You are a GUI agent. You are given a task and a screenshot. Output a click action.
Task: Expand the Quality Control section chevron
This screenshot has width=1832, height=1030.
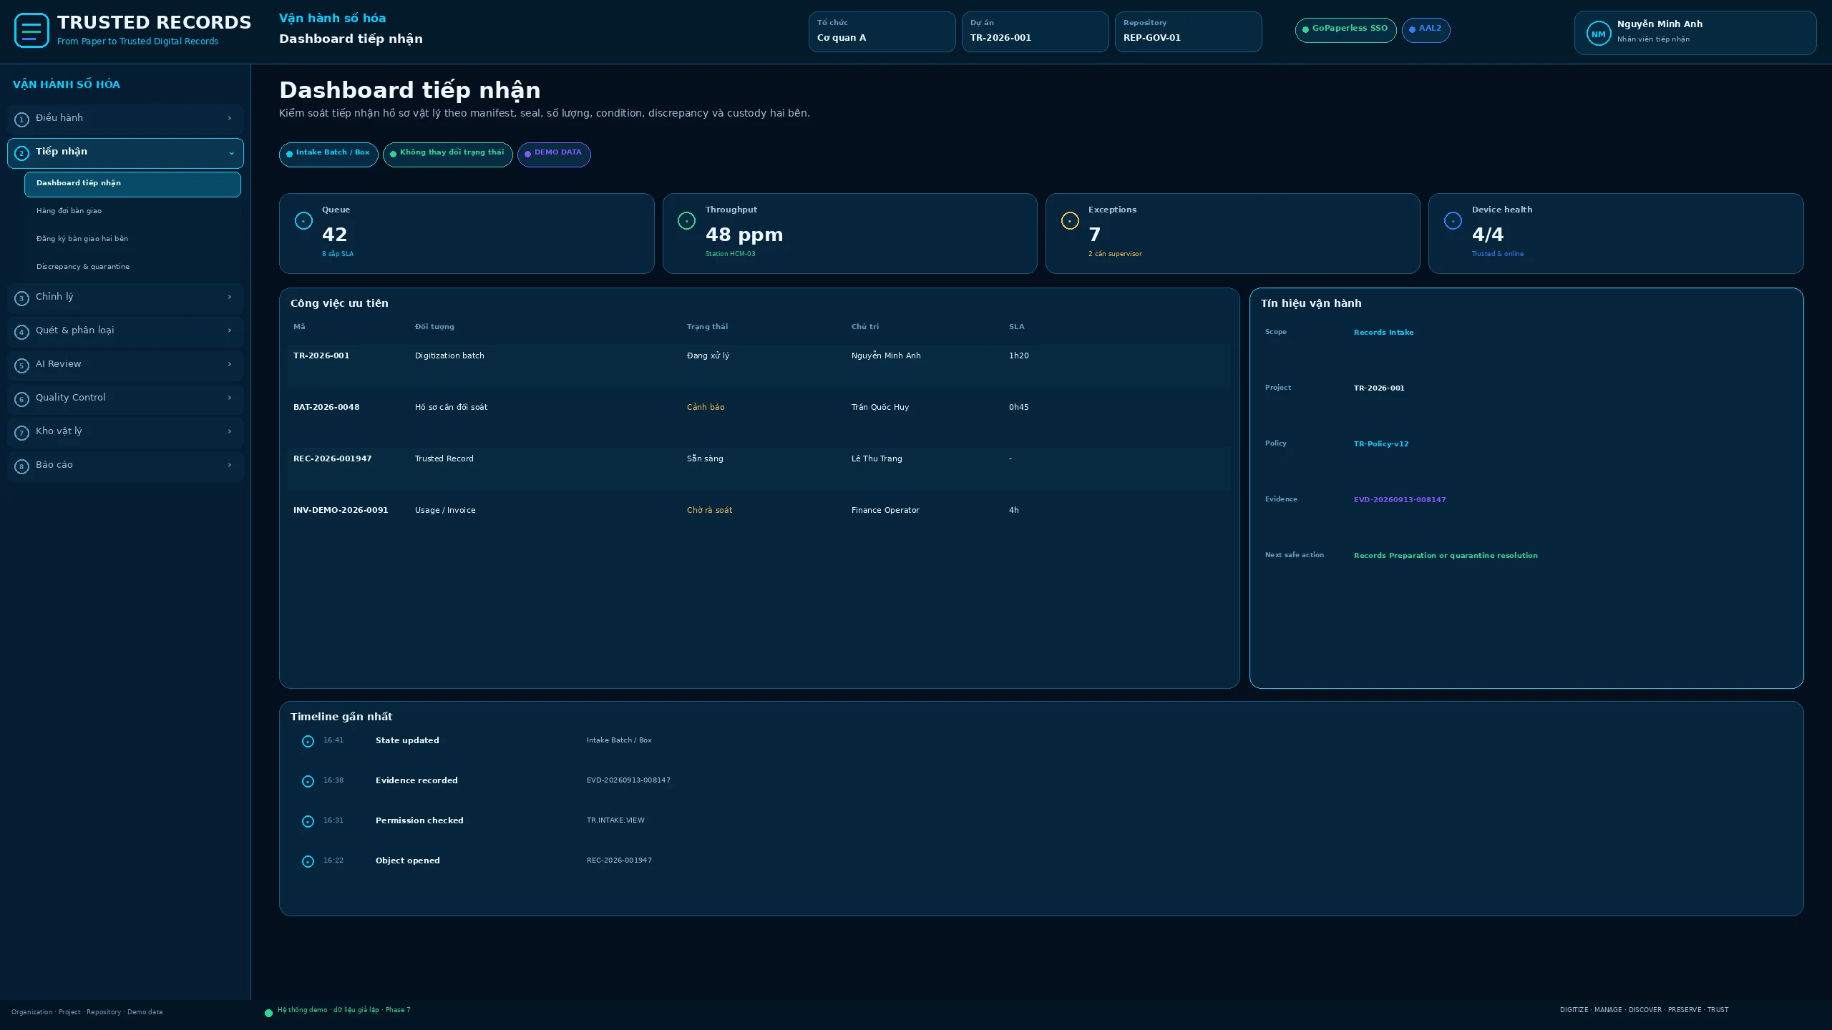(x=230, y=398)
